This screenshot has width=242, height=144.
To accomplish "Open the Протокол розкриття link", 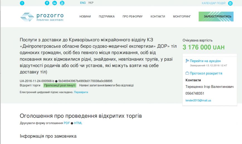I will point(206,73).
